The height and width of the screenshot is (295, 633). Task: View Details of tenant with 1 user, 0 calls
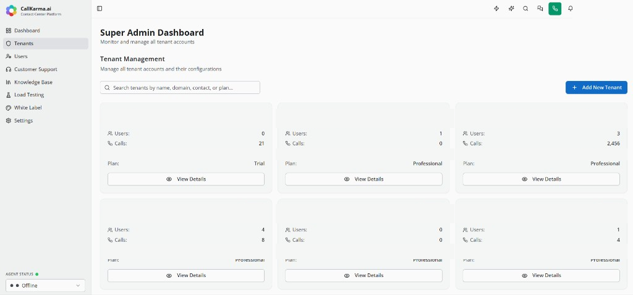coord(363,179)
